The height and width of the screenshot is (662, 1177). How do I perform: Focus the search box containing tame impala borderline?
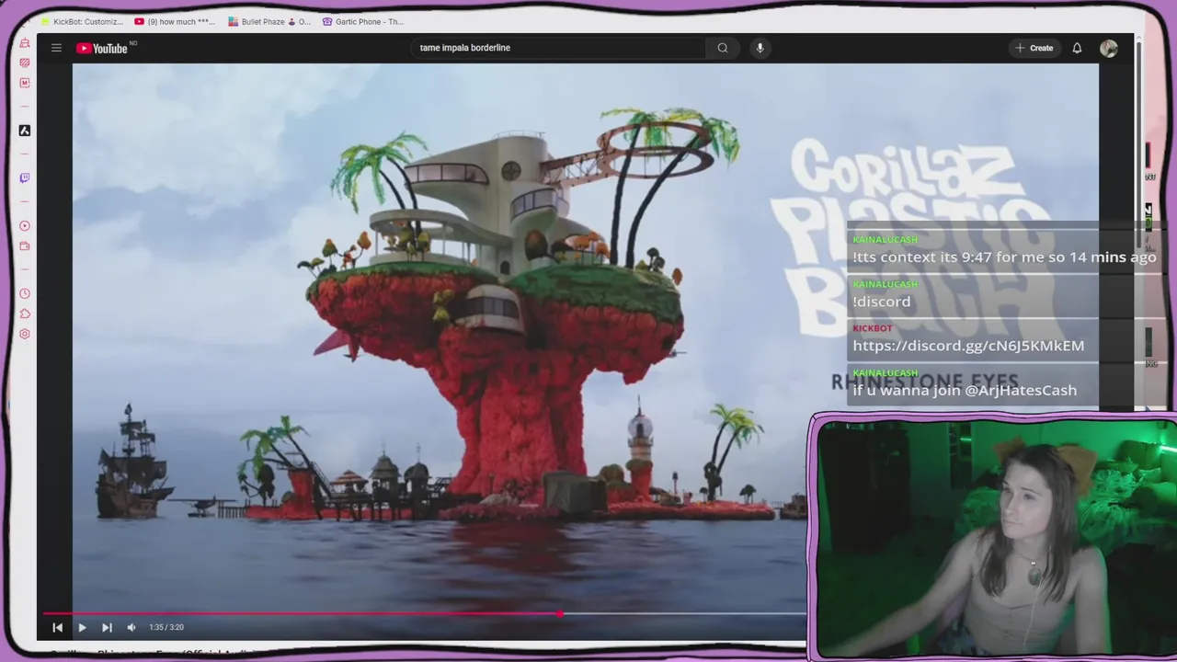point(559,48)
